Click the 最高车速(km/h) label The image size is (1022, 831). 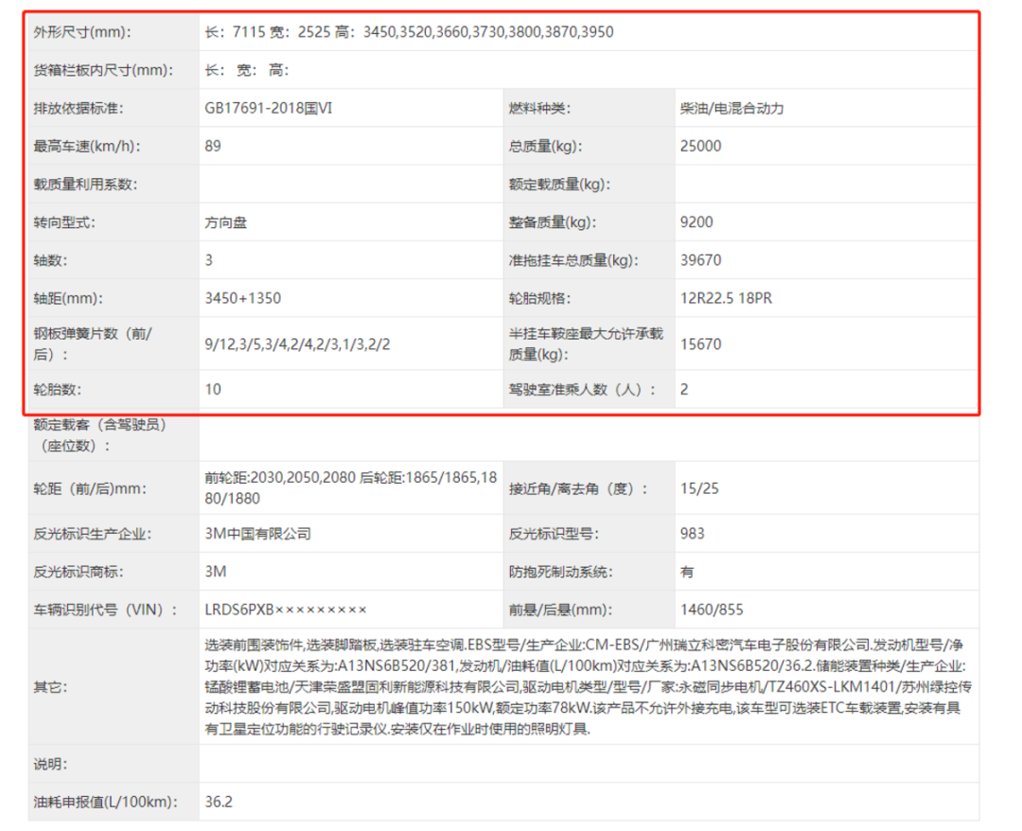[87, 146]
